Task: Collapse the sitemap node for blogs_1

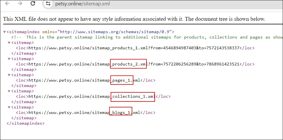Action: [9, 107]
